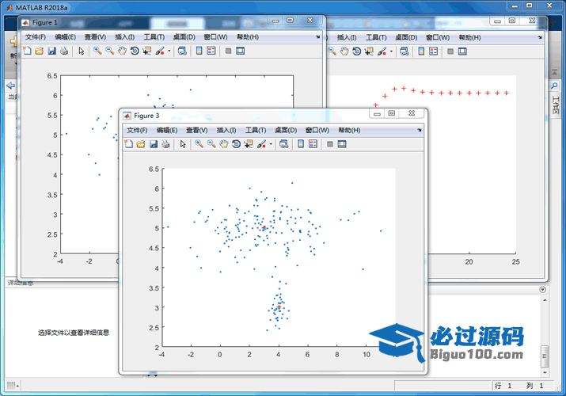This screenshot has height=396, width=566.
Task: Expand Brush color dropdown in Figure 1 toolbar
Action: [x=169, y=51]
